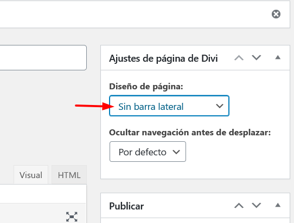Move Divi page settings panel up
The height and width of the screenshot is (223, 294).
pyautogui.click(x=239, y=57)
